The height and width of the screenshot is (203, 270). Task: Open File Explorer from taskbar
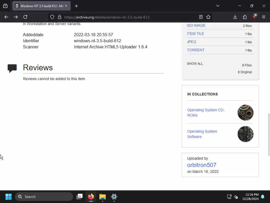[103, 197]
